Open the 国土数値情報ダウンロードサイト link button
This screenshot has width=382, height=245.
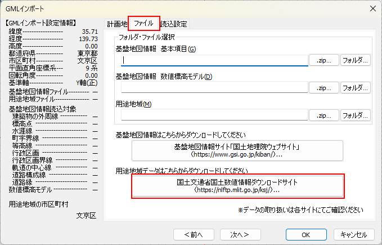(x=237, y=186)
